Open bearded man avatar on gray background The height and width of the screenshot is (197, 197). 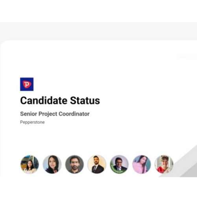click(x=74, y=164)
